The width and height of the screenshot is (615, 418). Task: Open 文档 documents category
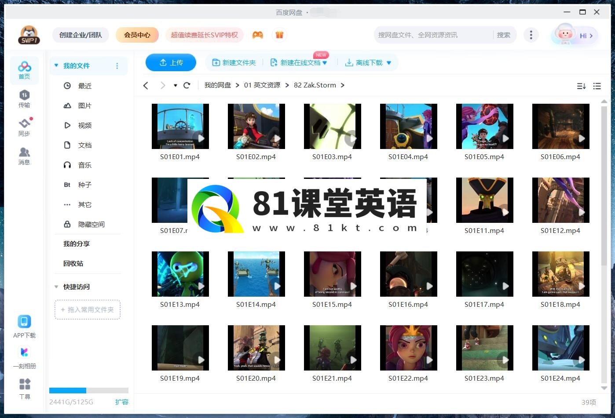click(x=85, y=145)
